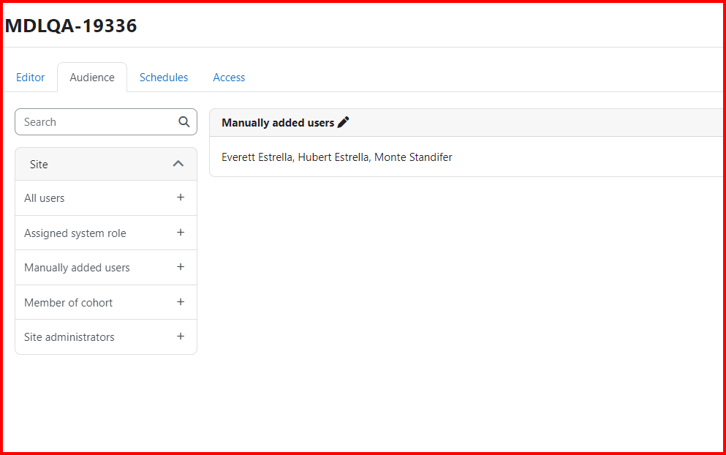Click Manually added users card heading

(x=278, y=123)
